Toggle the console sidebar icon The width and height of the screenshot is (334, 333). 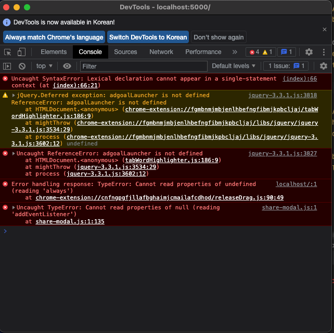tap(7, 66)
